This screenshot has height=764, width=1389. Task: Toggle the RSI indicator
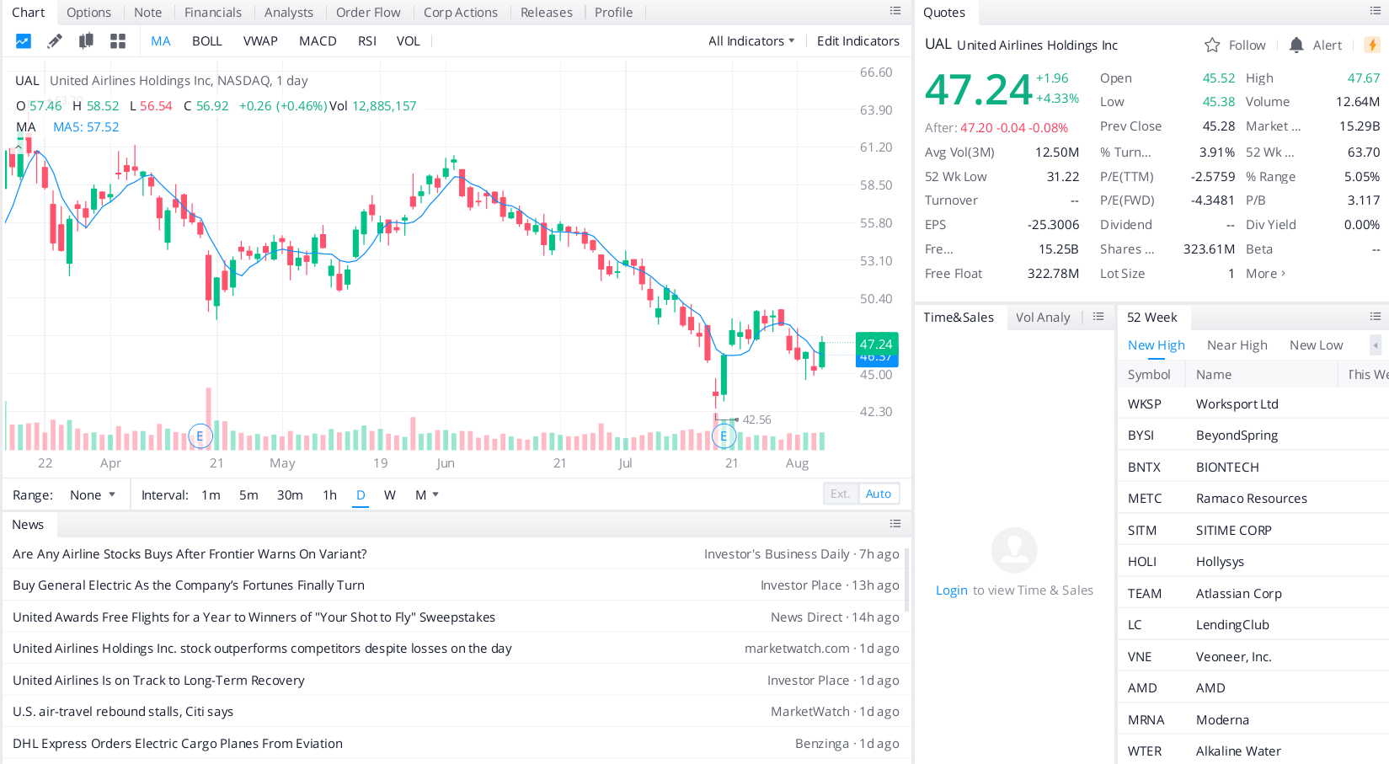[367, 41]
